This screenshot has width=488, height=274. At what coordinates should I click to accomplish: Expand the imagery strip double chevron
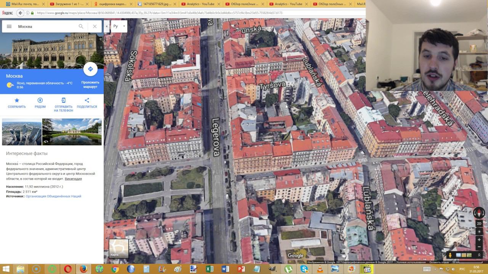[479, 255]
